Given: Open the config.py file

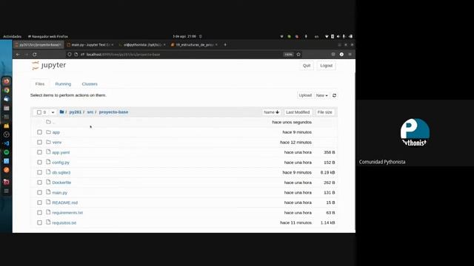Looking at the screenshot, I should [x=61, y=163].
